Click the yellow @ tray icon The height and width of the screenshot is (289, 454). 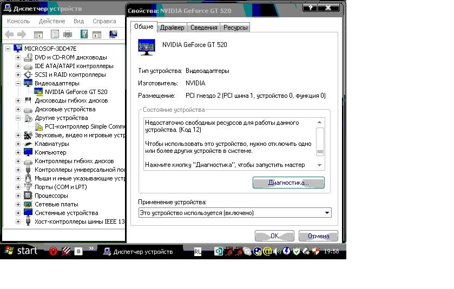(267, 251)
